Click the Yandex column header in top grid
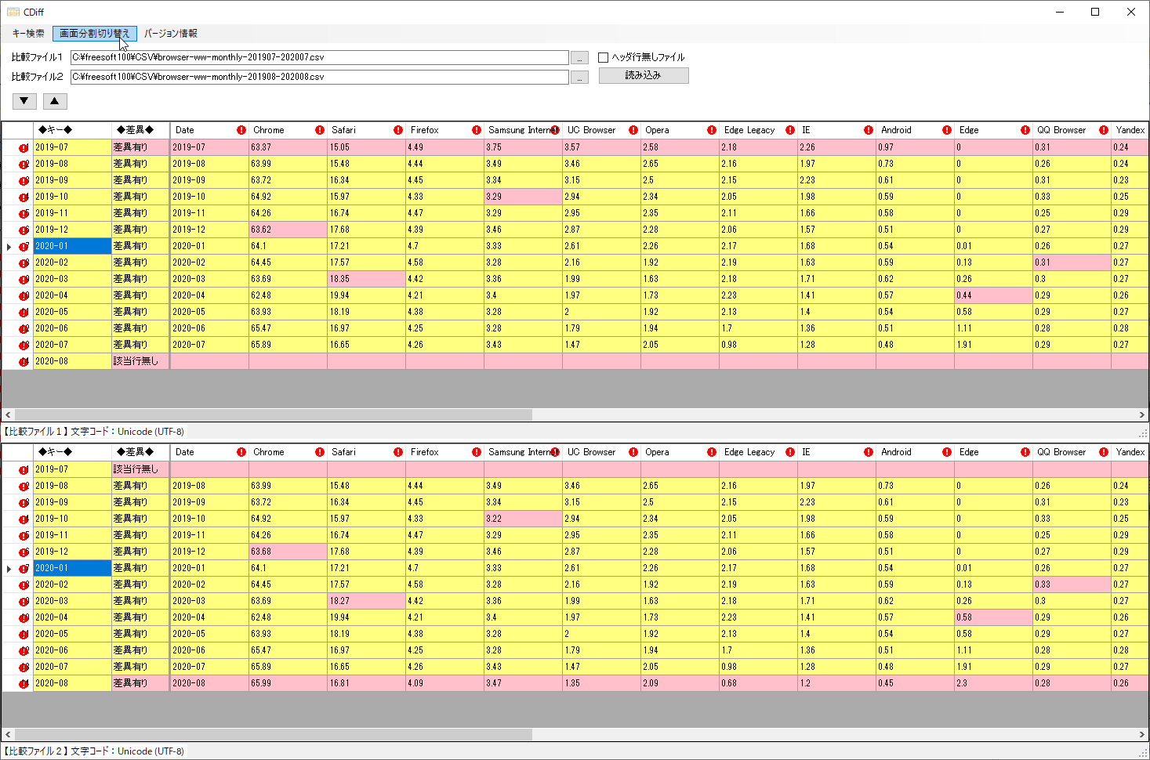 (1130, 130)
